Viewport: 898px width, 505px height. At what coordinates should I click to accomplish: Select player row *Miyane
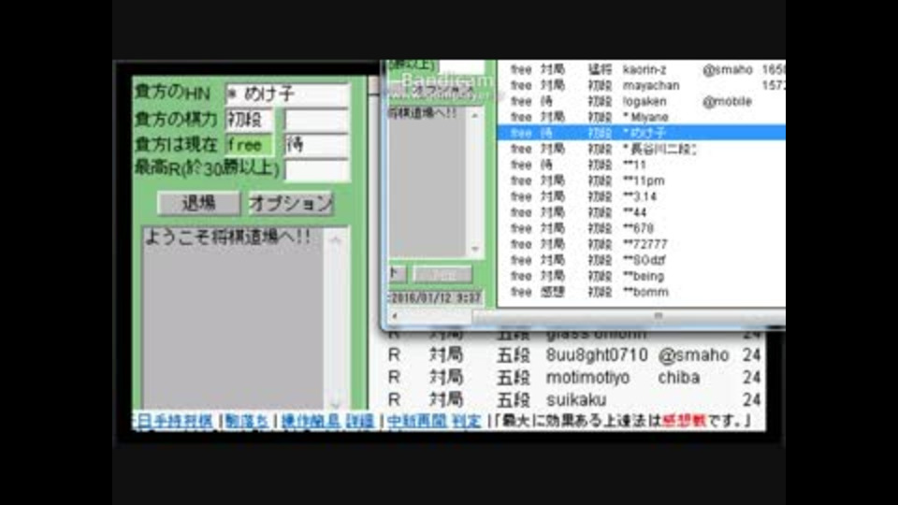pyautogui.click(x=642, y=118)
